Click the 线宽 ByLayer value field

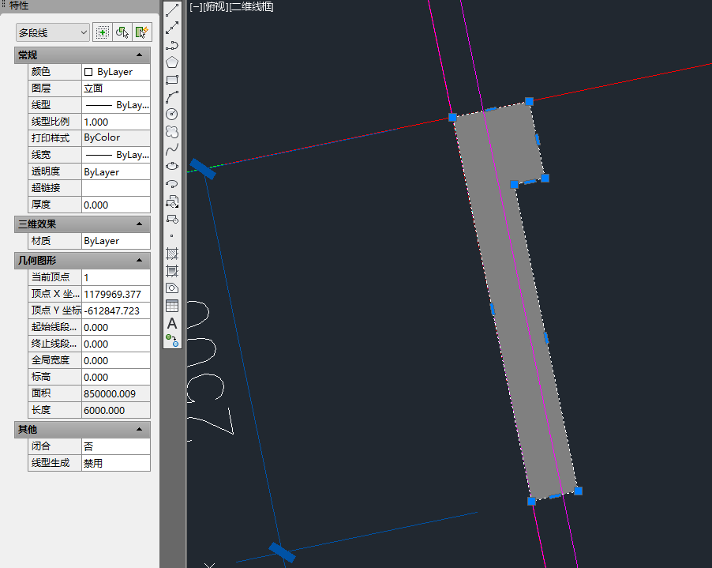point(116,155)
